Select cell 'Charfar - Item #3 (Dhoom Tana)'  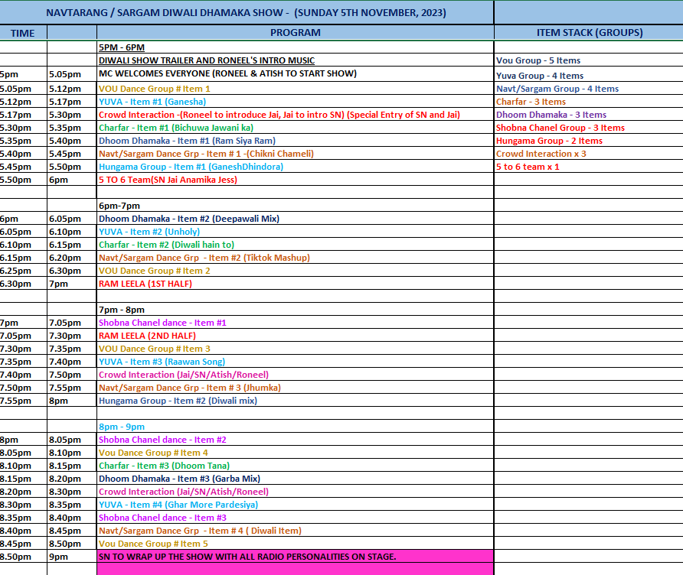pyautogui.click(x=296, y=466)
